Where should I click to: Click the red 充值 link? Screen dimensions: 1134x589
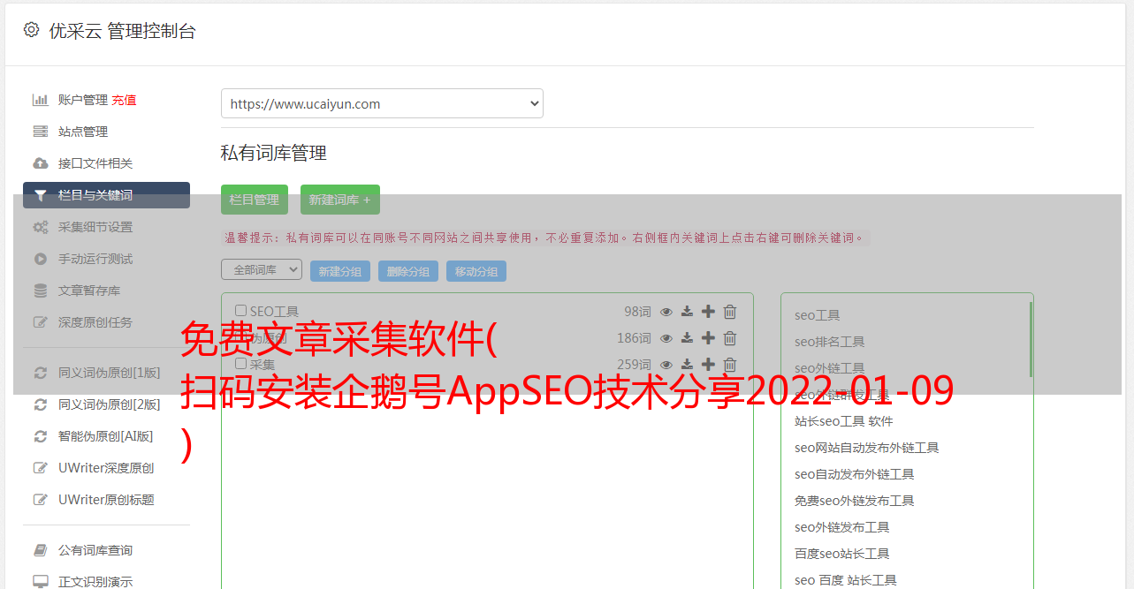(124, 100)
